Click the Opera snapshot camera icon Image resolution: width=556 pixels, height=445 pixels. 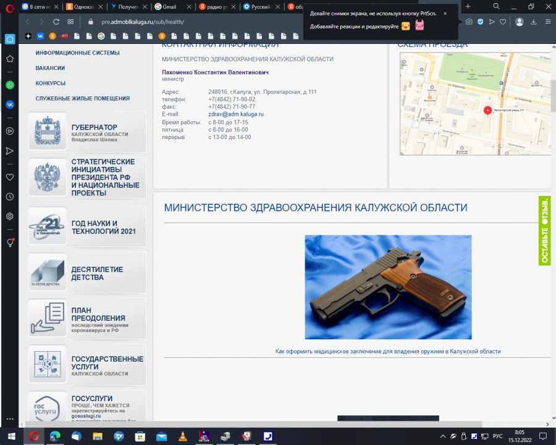pyautogui.click(x=470, y=22)
